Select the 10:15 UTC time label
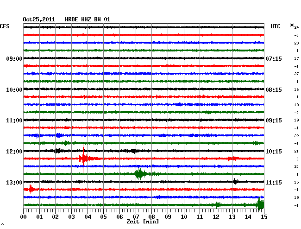Image resolution: width=301 pixels, height=229 pixels. click(274, 152)
